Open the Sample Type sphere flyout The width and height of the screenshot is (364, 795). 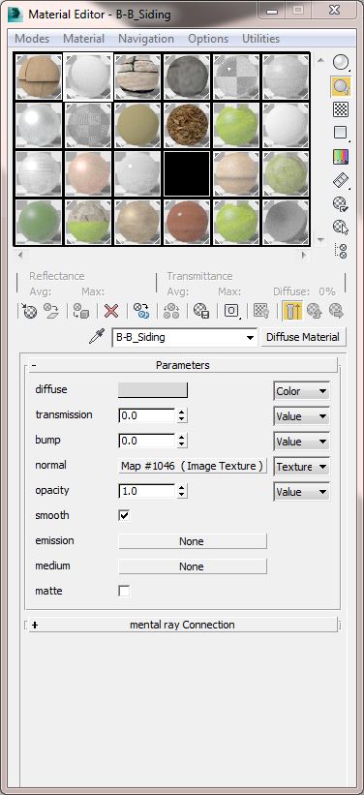(341, 62)
